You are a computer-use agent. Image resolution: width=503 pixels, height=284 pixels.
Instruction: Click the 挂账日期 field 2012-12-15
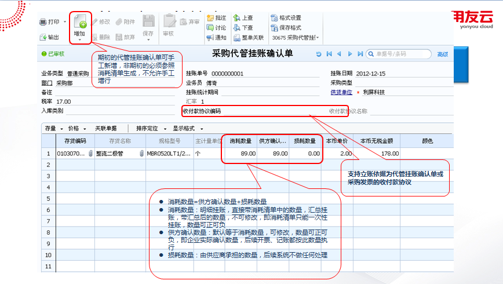[371, 74]
